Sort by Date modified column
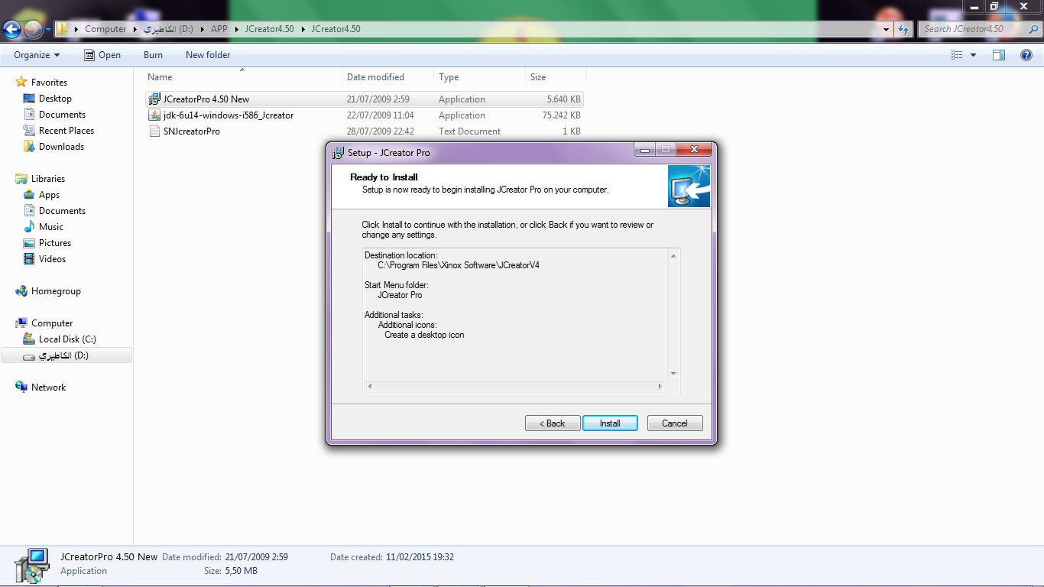 [387, 77]
